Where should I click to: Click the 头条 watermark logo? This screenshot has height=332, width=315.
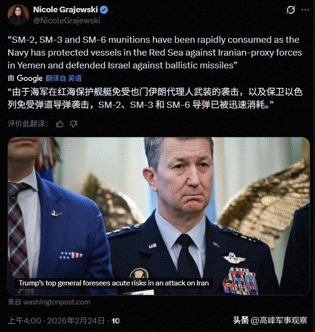click(241, 320)
